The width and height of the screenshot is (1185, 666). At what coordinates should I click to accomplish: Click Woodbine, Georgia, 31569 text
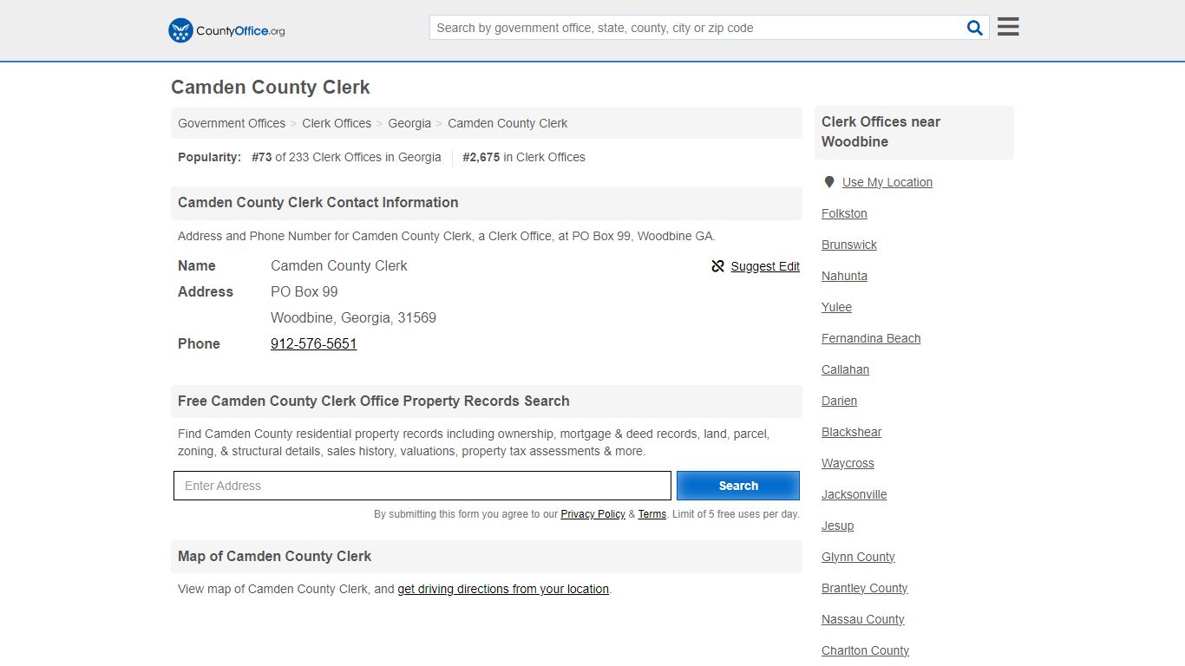353,317
